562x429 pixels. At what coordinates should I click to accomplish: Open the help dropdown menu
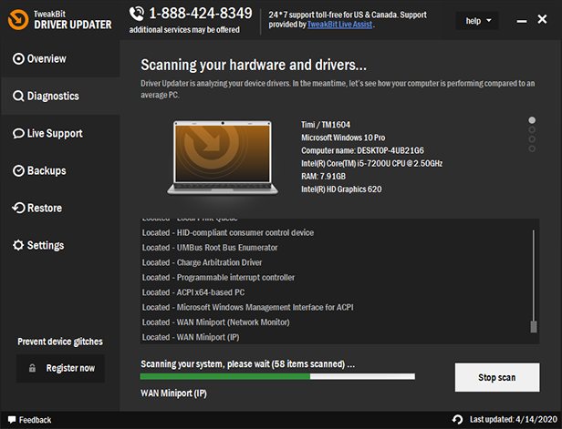point(477,21)
